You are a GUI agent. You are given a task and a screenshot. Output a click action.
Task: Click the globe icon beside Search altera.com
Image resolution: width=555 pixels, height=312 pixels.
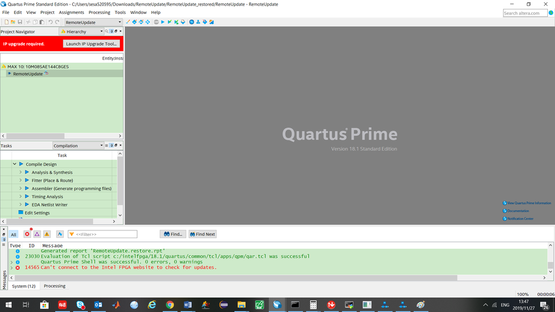551,13
